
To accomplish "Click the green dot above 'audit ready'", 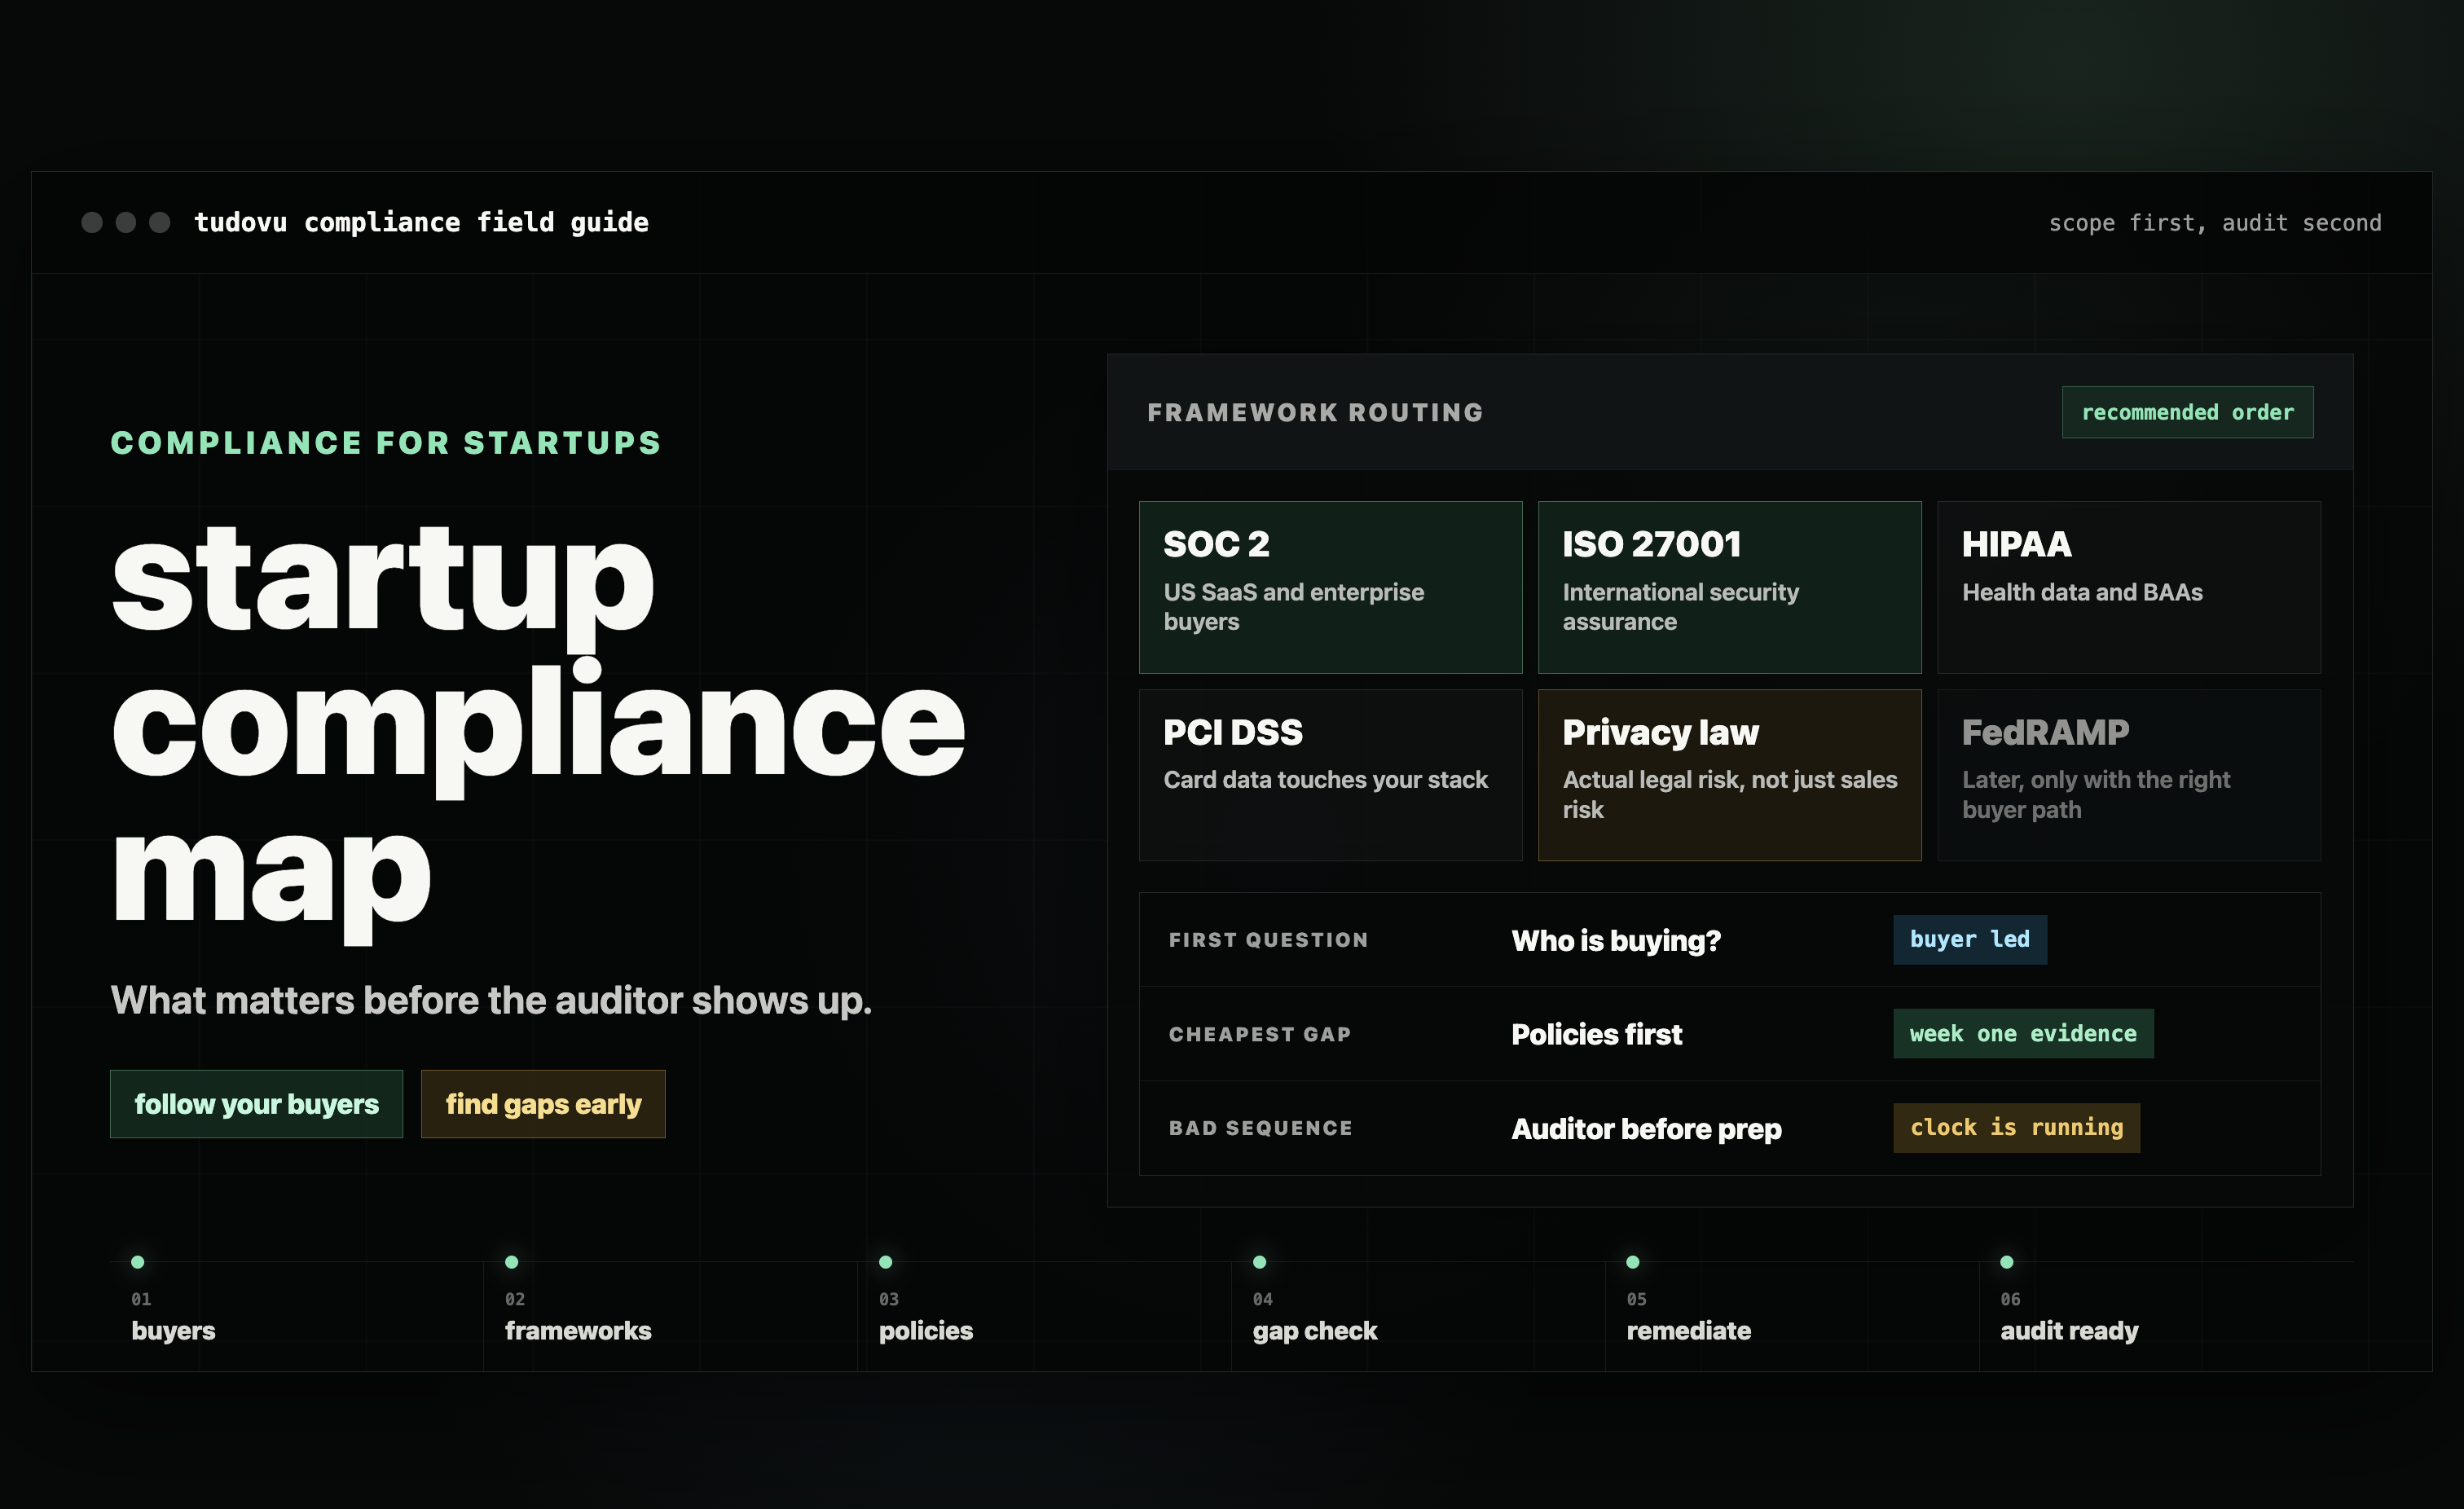I will click(x=2007, y=1262).
